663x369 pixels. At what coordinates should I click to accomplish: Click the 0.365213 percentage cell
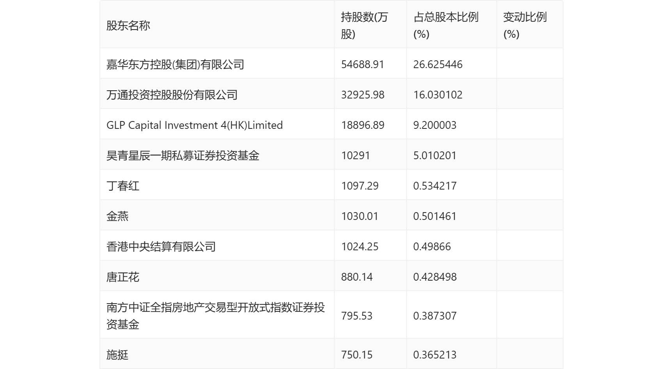(434, 355)
